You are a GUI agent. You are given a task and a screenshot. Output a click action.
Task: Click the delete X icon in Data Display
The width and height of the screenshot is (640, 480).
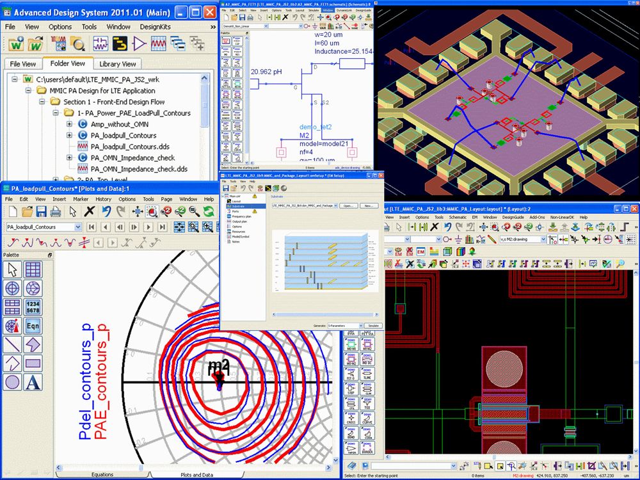(90, 211)
